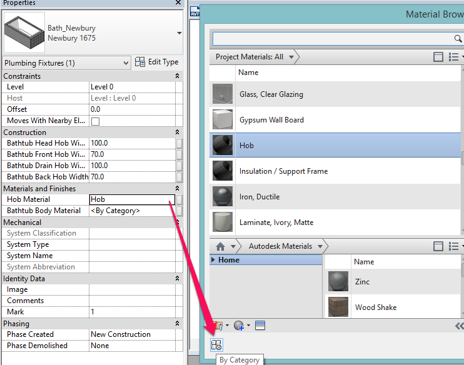Click the create new material sphere icon

coord(239,326)
